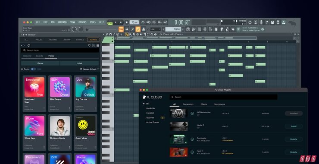Click the browser refresh icon
This screenshot has height=164, width=319.
[x=29, y=45]
